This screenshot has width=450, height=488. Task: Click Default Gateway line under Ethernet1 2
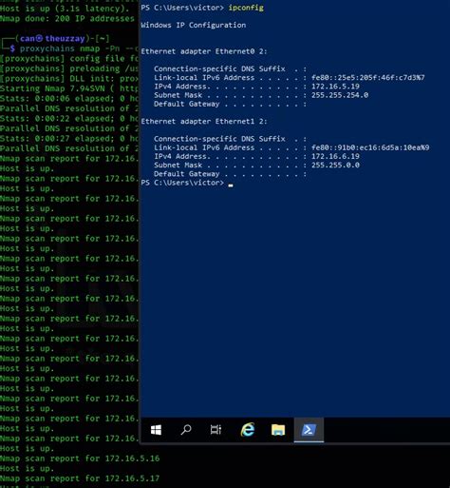[230, 174]
